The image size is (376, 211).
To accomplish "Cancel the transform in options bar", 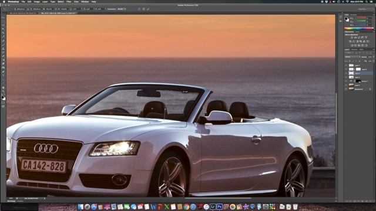I will (x=139, y=9).
